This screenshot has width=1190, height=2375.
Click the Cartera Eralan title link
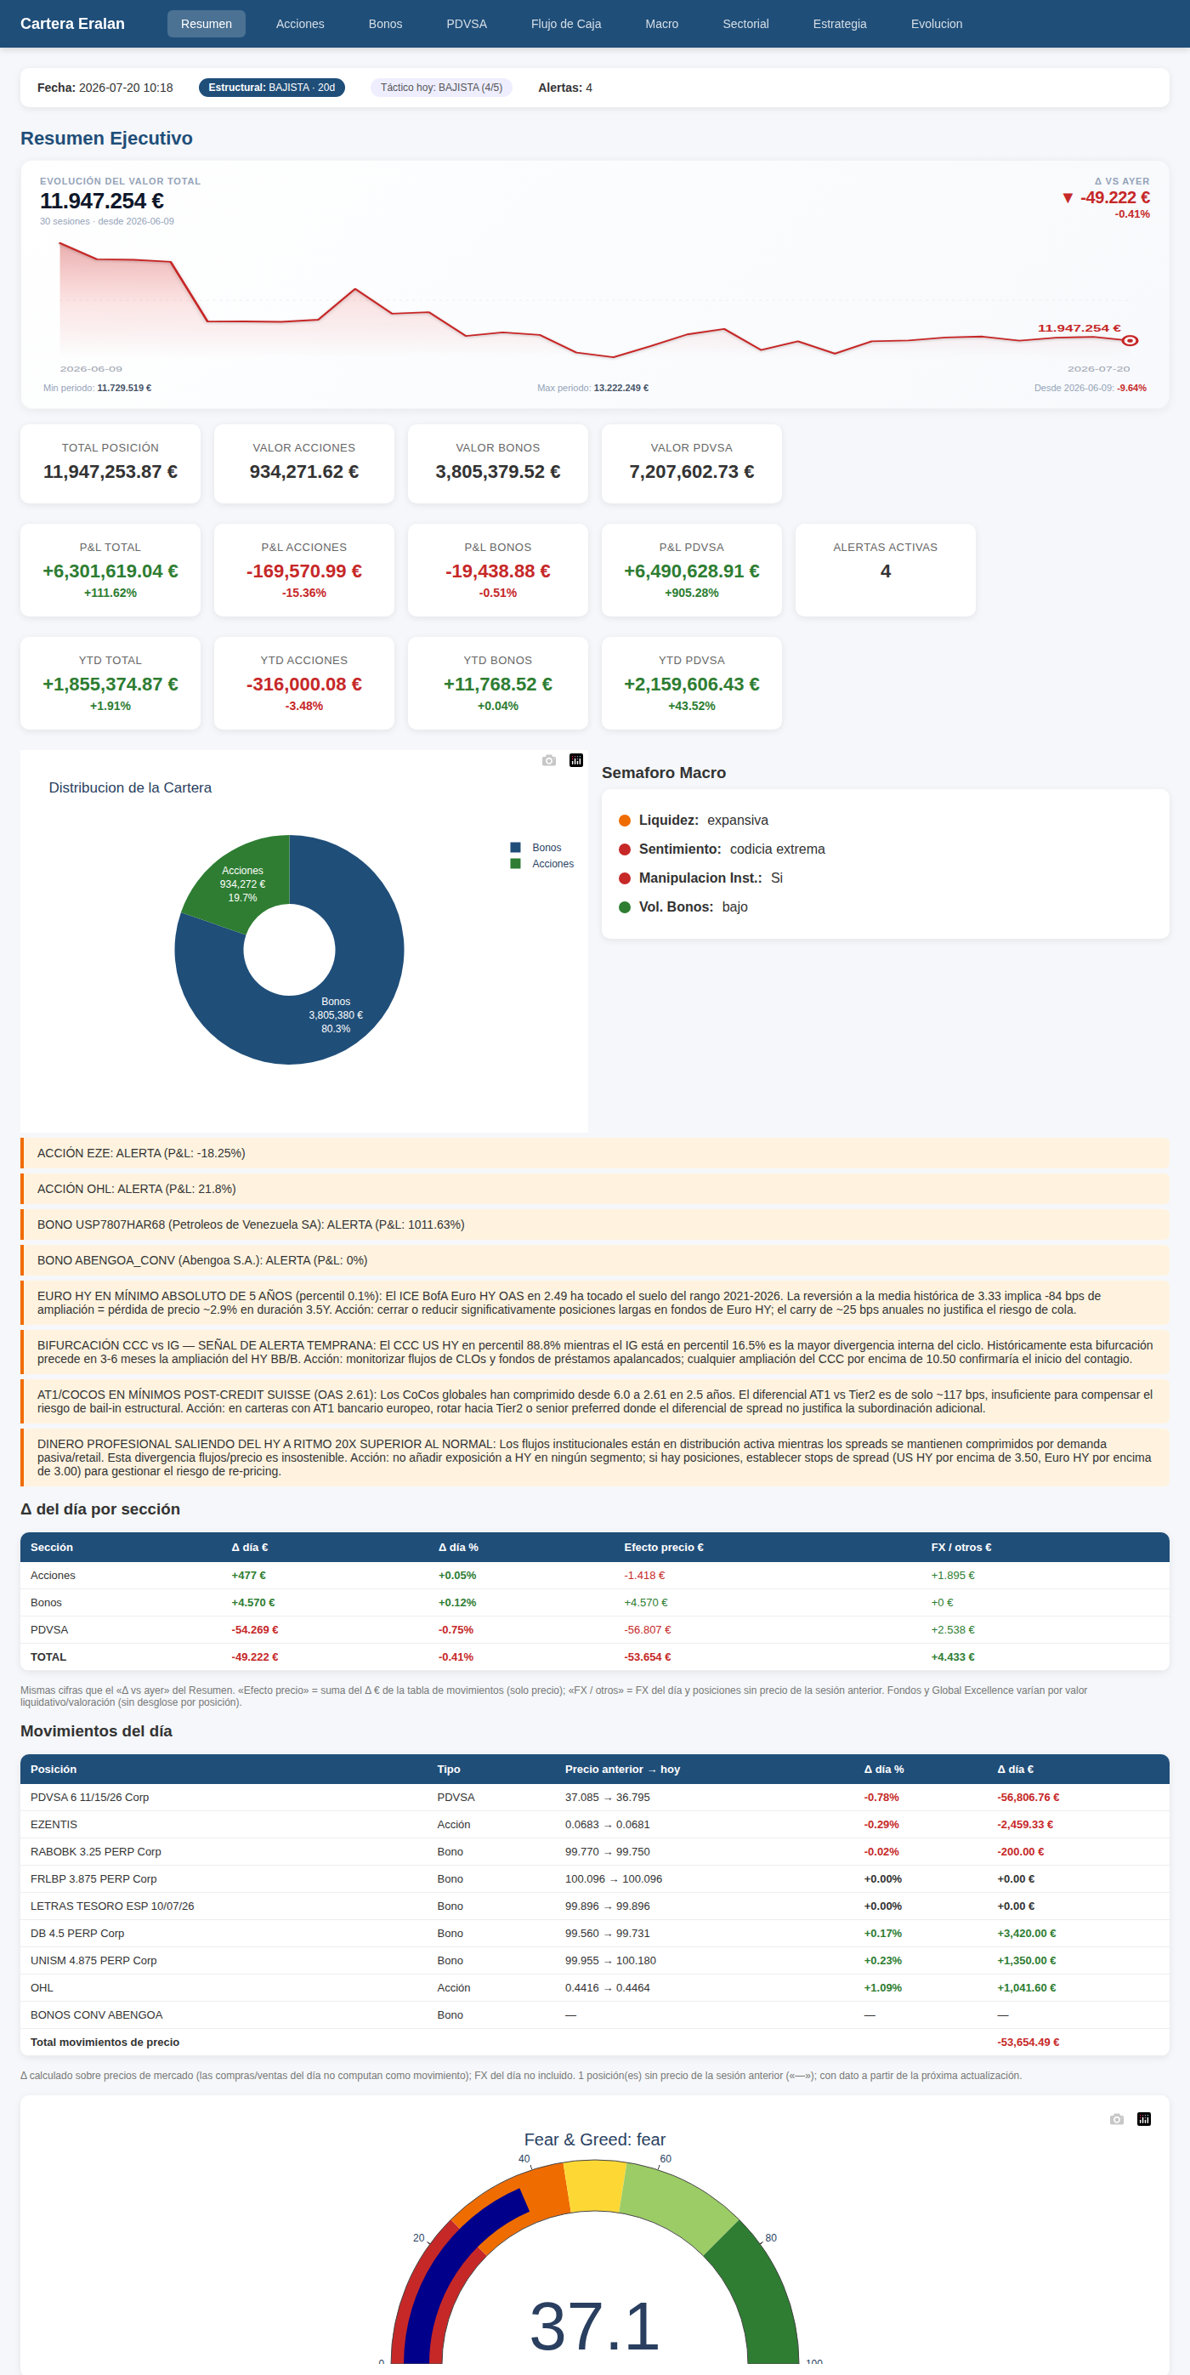72,24
